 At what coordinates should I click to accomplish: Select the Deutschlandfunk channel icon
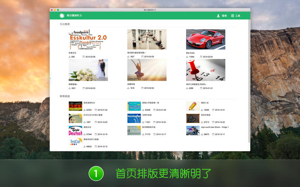[x=134, y=118]
